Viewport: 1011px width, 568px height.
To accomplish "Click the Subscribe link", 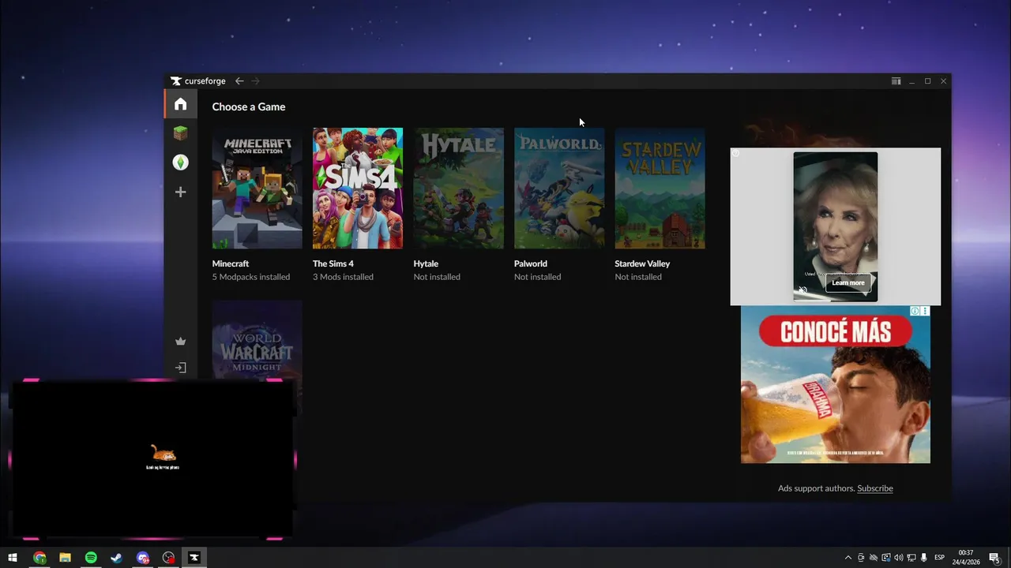I will coord(875,488).
